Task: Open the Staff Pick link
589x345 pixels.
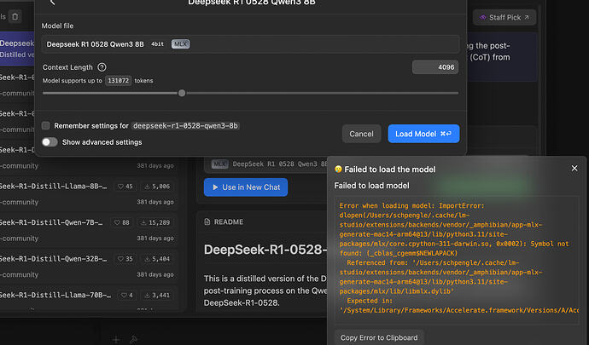Action: pos(504,17)
